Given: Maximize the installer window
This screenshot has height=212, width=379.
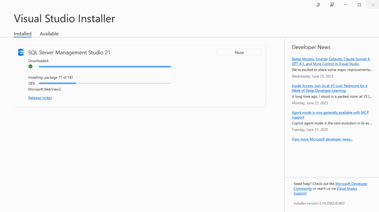Looking at the screenshot, I should (359, 5).
